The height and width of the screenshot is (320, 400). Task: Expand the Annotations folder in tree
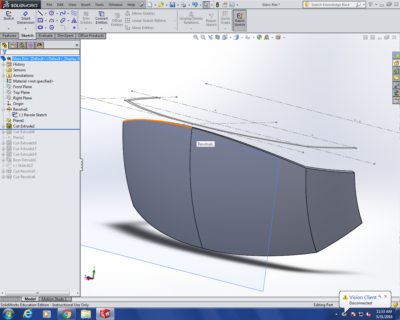click(x=3, y=76)
